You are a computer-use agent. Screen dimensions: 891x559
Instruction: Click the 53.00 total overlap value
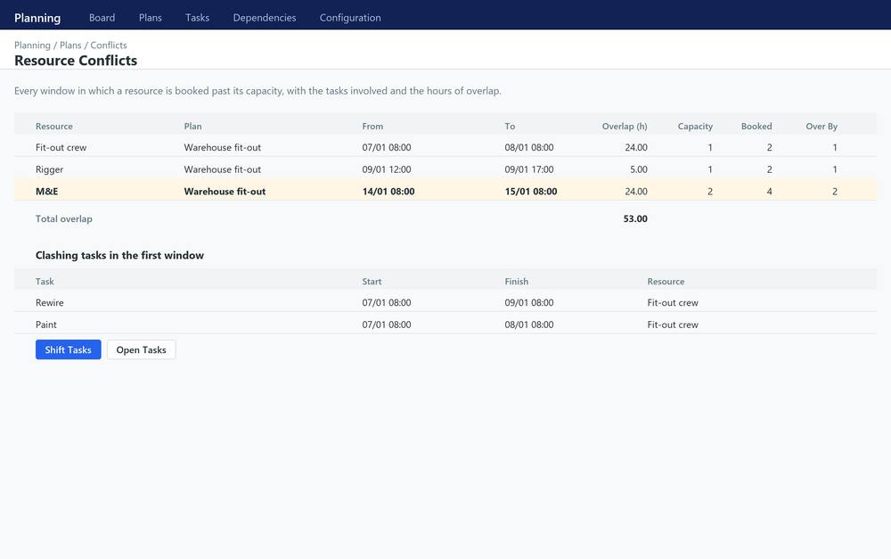pos(635,218)
